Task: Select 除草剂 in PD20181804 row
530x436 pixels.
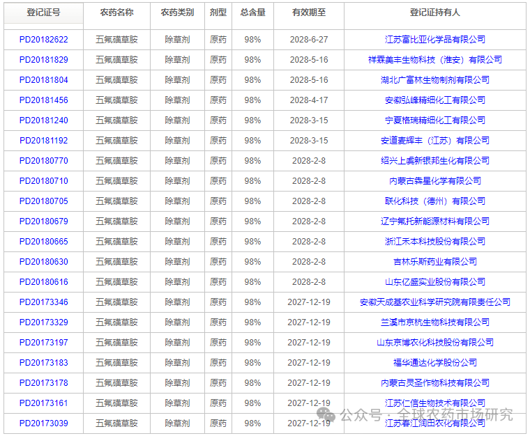Action: click(x=177, y=80)
